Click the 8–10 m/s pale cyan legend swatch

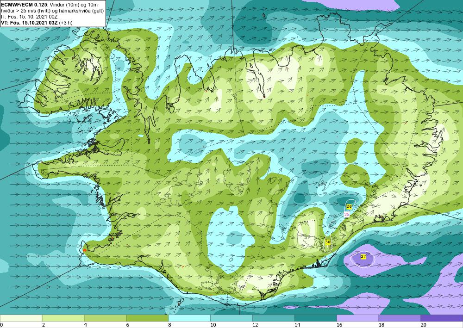(x=189, y=318)
